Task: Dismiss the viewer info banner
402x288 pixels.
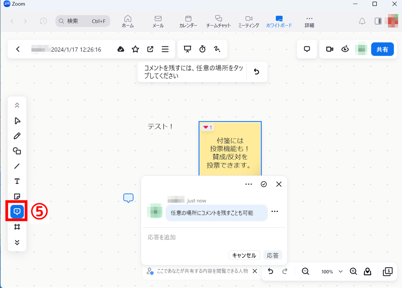Action: tap(255, 271)
